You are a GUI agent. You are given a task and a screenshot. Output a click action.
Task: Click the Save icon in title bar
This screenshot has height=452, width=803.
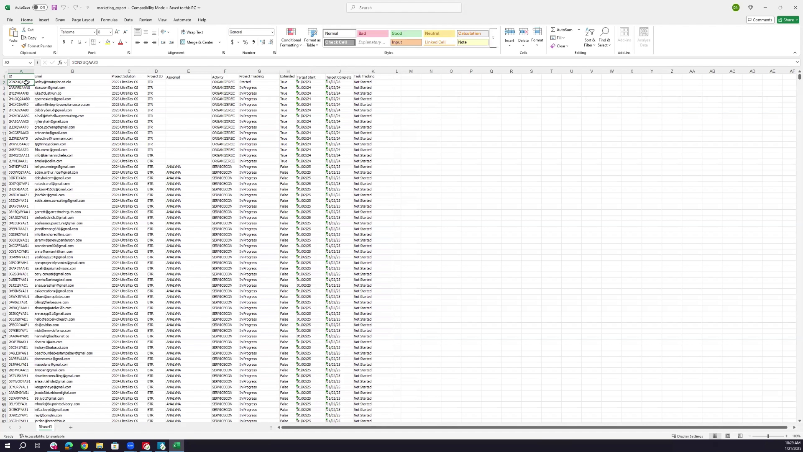coord(54,8)
